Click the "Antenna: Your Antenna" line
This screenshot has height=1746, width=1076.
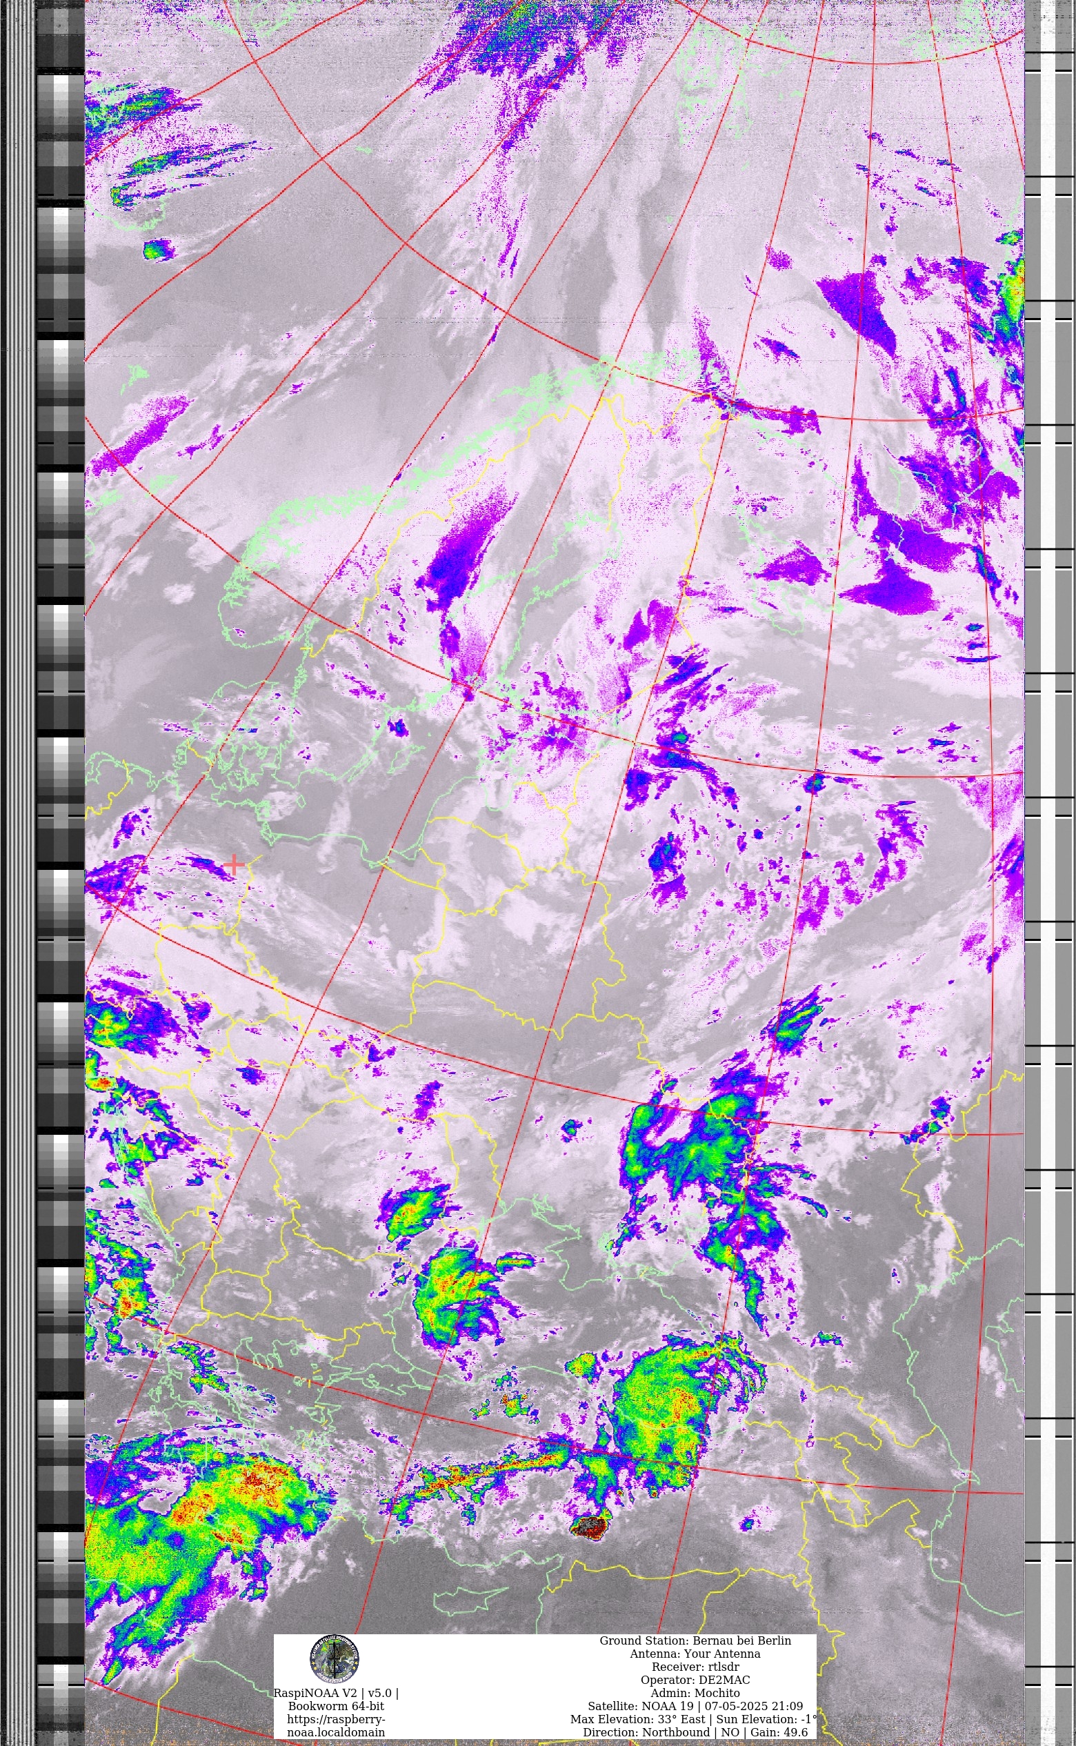(695, 1654)
